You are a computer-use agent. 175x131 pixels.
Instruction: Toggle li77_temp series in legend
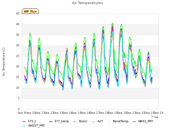pyautogui.click(x=59, y=121)
